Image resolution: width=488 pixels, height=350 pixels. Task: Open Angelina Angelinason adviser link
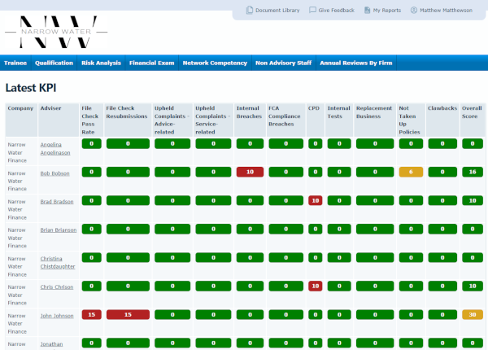pyautogui.click(x=55, y=148)
